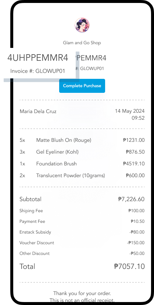This screenshot has width=154, height=305.
Task: Click the Complete Purchase button
Action: pyautogui.click(x=82, y=86)
